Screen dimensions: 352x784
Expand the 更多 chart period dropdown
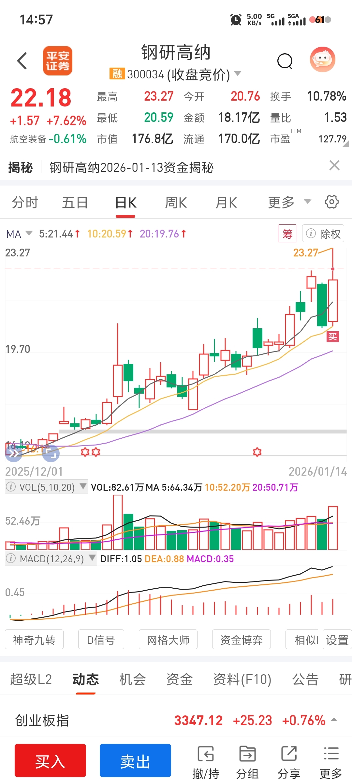click(x=289, y=202)
